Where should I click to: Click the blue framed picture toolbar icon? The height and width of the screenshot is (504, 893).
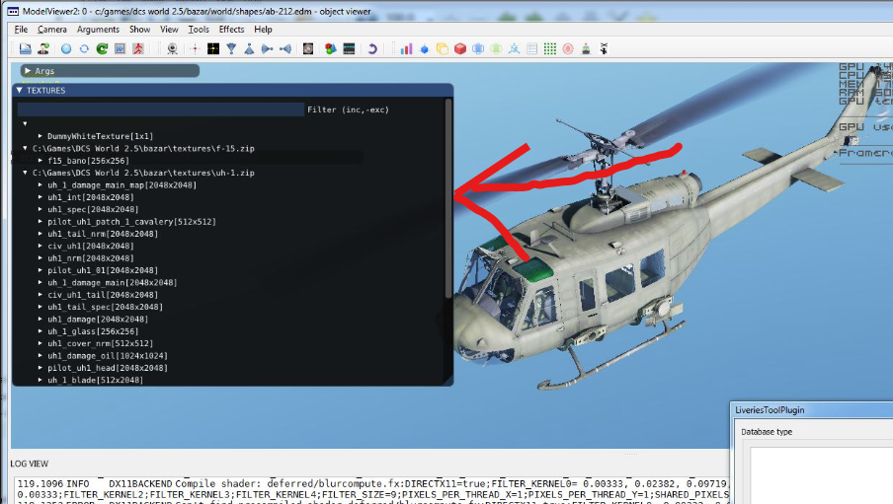tap(120, 49)
